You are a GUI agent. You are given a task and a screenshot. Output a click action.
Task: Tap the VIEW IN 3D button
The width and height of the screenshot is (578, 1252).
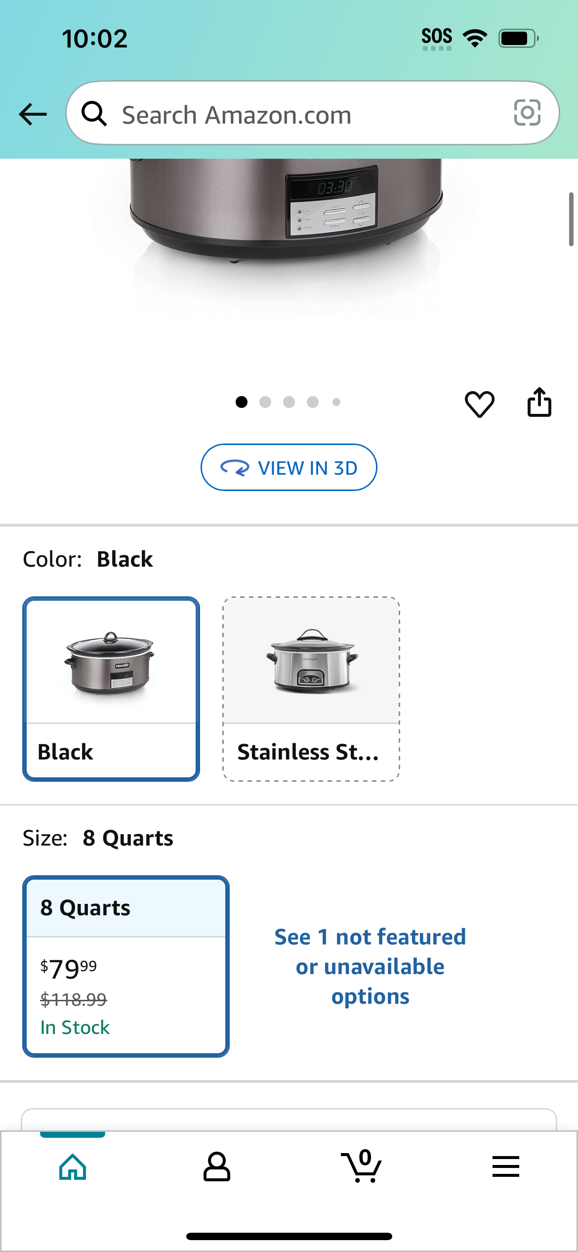(x=289, y=467)
